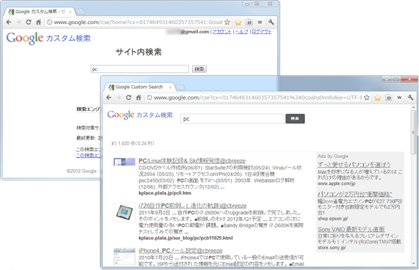Click W extension icon in background window
The height and width of the screenshot is (270, 419).
(x=259, y=22)
